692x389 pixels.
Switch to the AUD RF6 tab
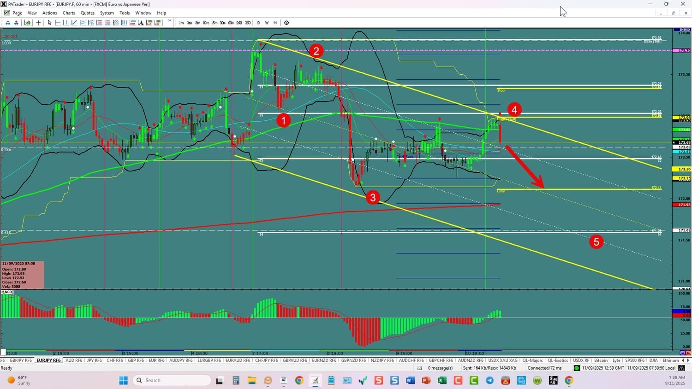click(x=74, y=360)
